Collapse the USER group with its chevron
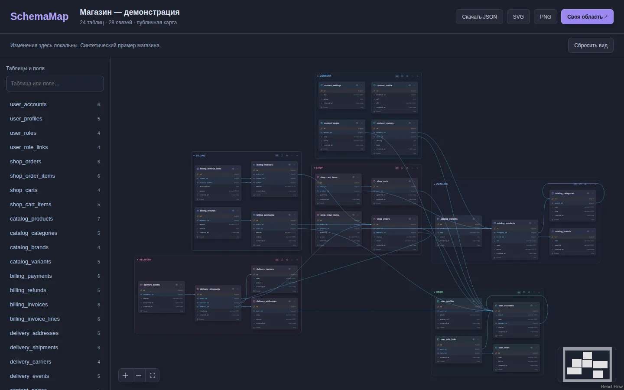Viewport: 624px width, 390px height. [539, 292]
